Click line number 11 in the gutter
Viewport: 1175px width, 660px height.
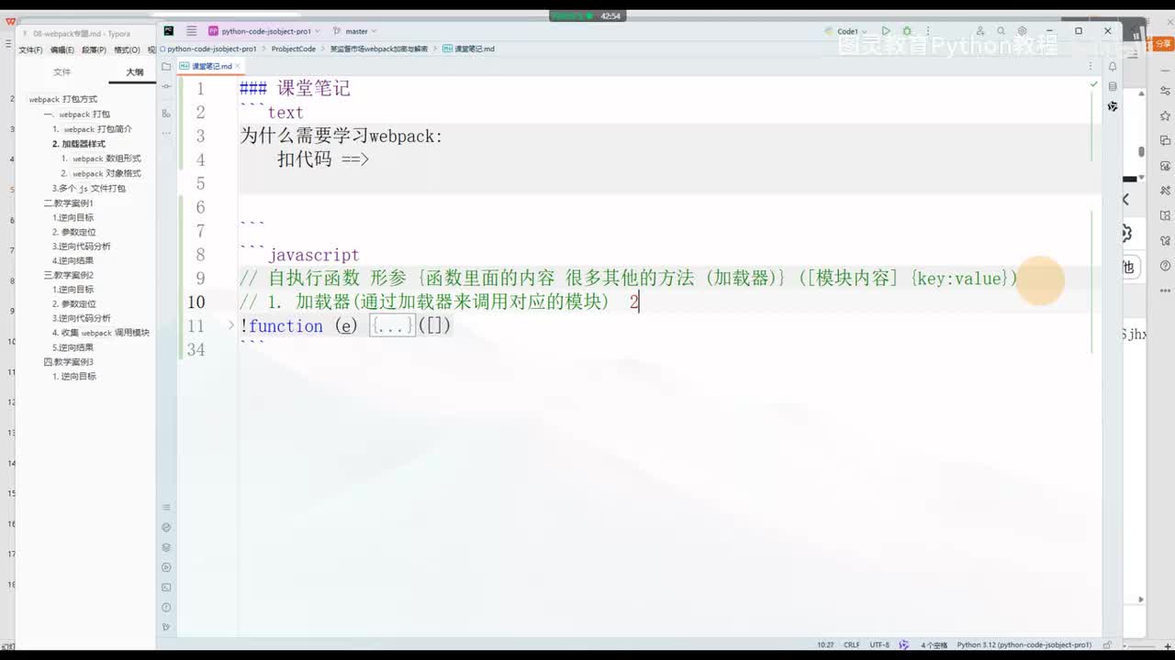coord(196,325)
